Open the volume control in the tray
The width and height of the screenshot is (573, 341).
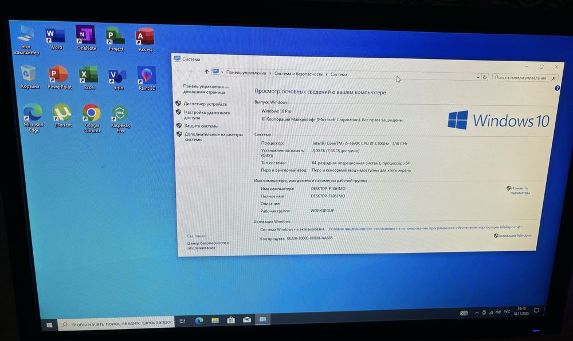[x=498, y=312]
